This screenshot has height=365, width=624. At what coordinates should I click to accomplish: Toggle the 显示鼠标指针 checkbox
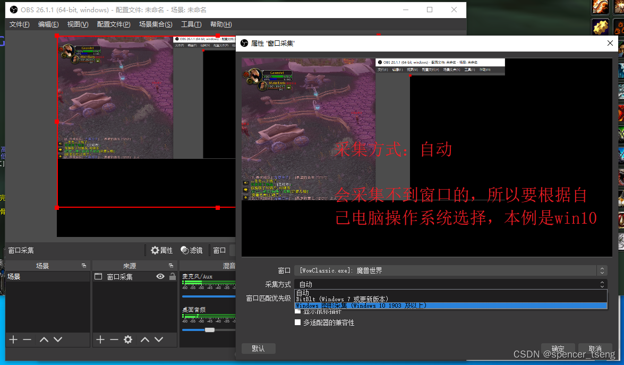298,312
